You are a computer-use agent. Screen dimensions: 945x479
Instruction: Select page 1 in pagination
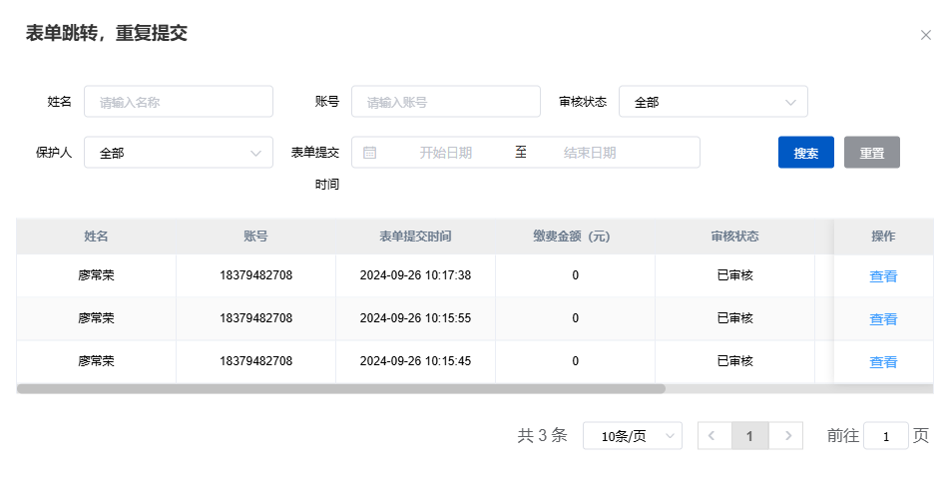point(749,436)
